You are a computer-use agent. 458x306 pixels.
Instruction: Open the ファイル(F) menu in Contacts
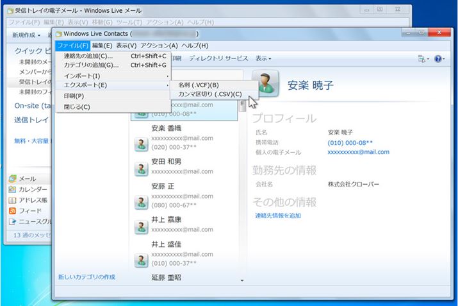pos(72,46)
